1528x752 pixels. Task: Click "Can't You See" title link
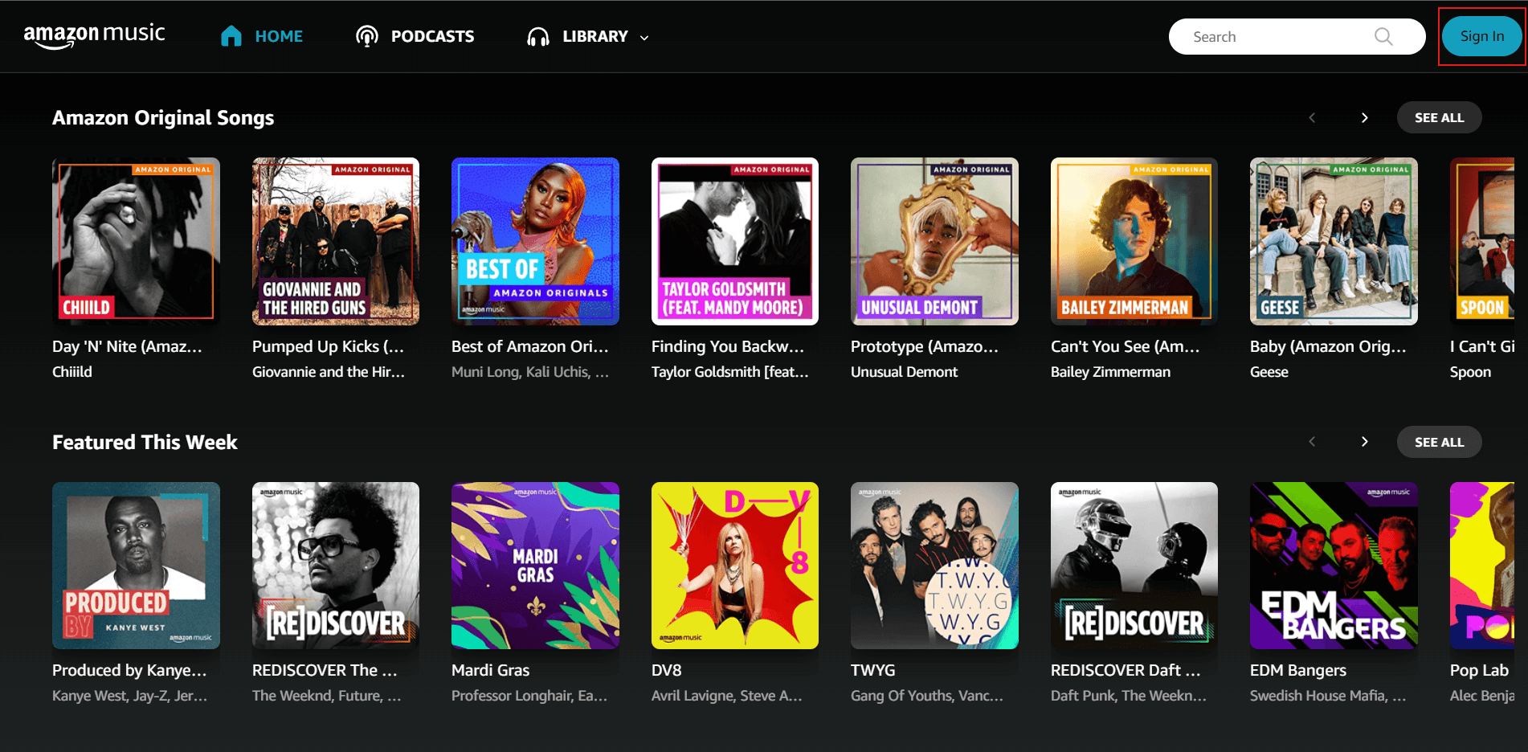pos(1125,346)
